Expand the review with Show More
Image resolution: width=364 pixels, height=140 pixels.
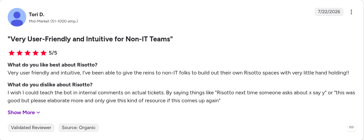coord(24,113)
